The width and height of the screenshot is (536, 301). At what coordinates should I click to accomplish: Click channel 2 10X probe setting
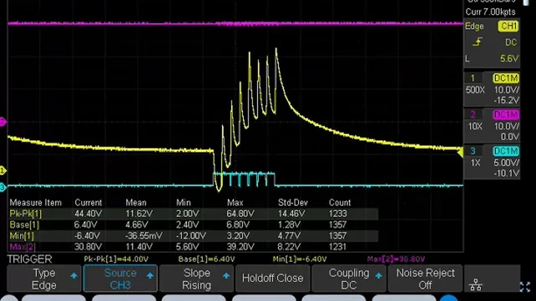475,126
